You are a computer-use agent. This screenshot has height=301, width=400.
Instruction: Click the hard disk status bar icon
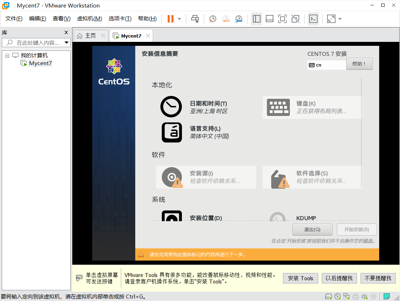[x=328, y=296]
